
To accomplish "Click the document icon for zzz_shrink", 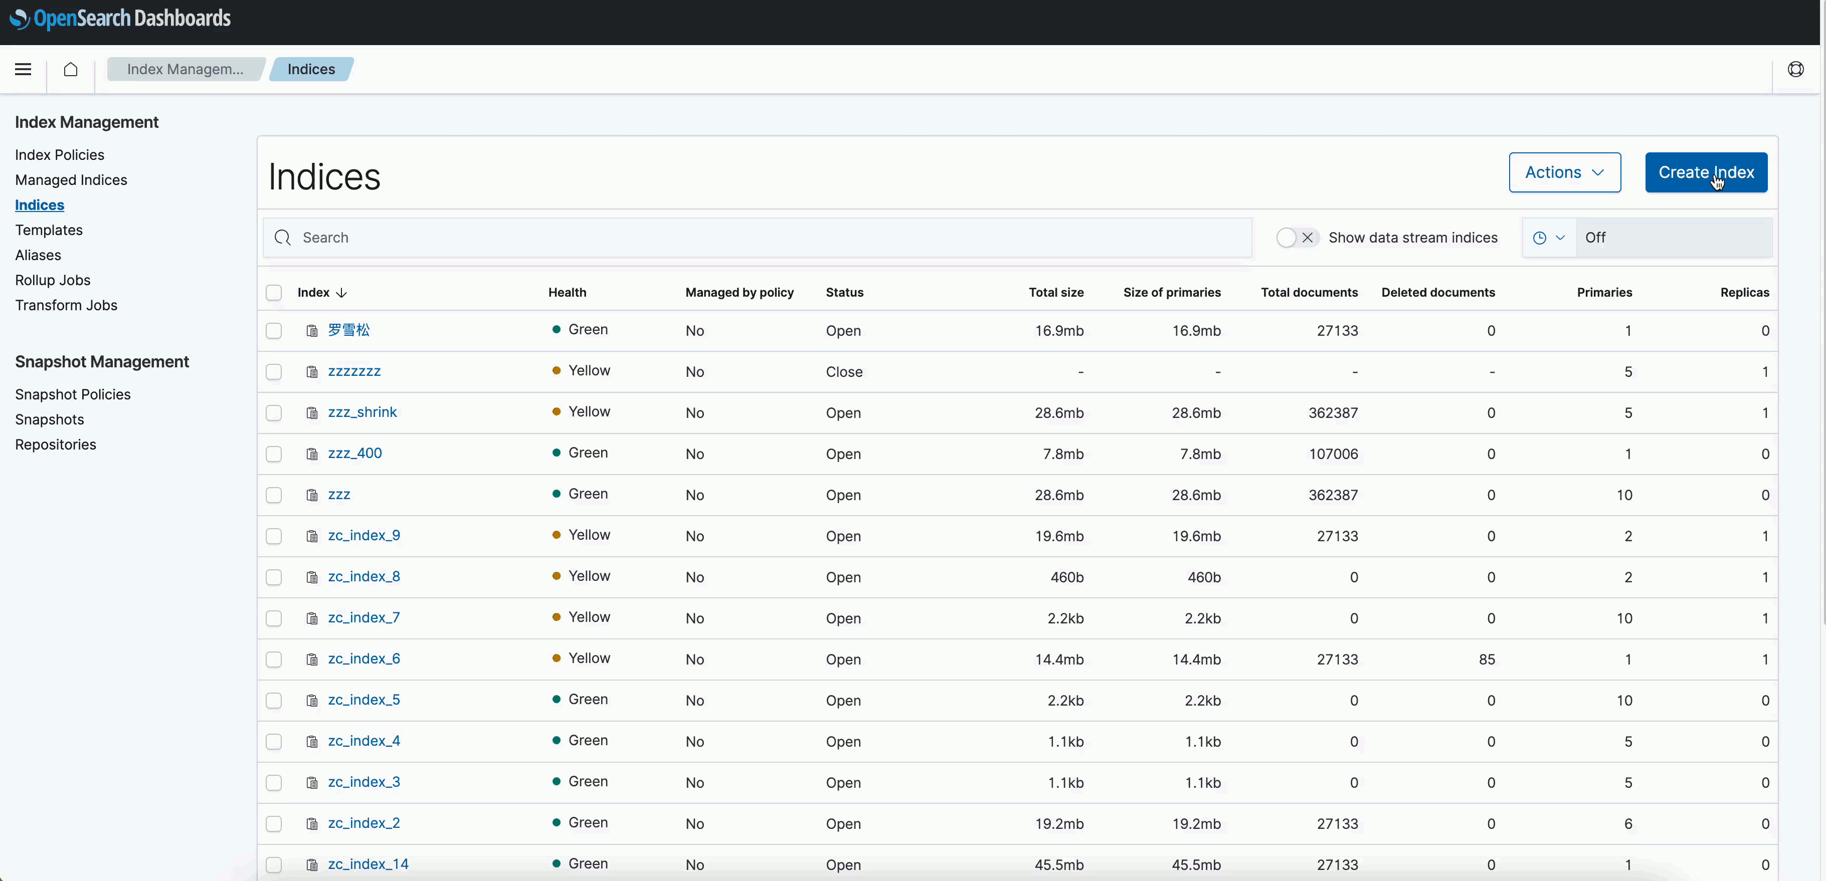I will (311, 413).
